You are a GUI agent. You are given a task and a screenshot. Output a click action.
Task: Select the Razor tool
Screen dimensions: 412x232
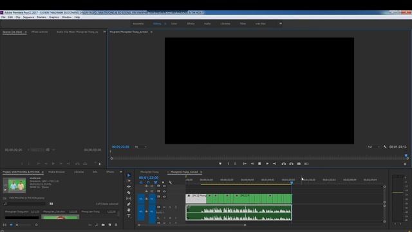coord(129,193)
